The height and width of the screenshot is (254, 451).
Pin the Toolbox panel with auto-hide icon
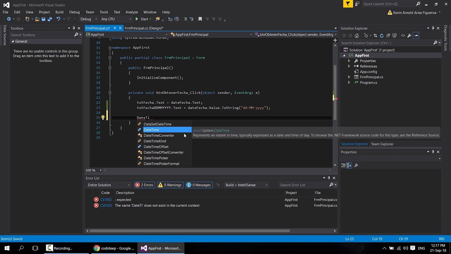[x=74, y=28]
